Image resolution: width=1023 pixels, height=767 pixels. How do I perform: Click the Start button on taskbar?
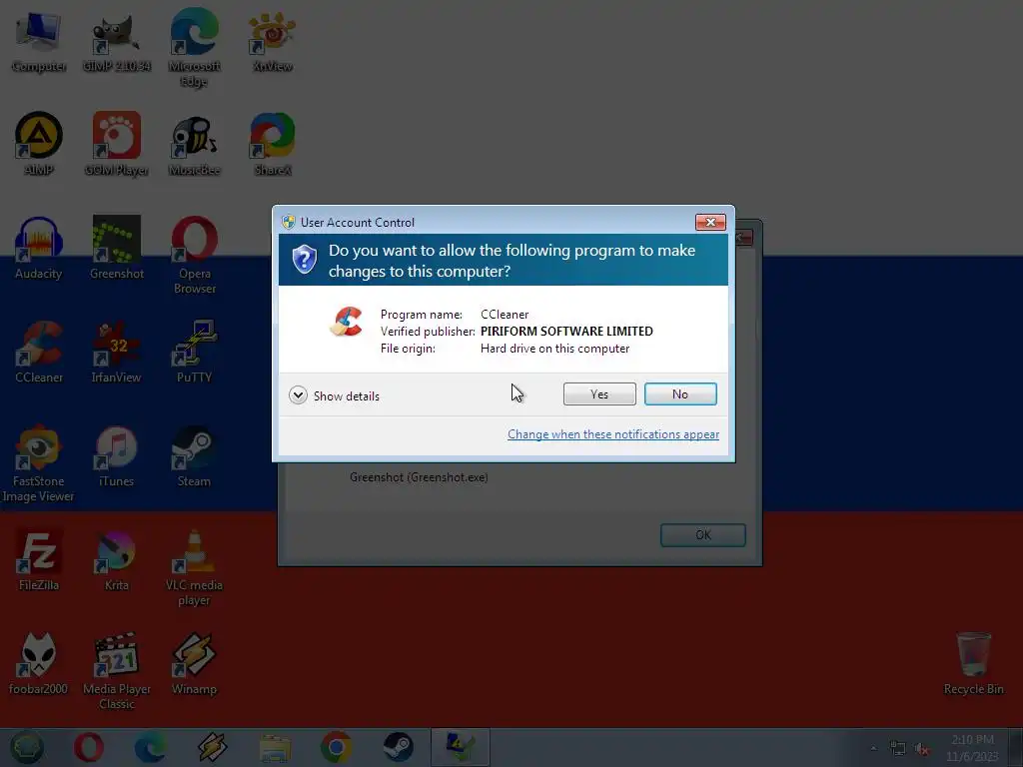pyautogui.click(x=26, y=747)
